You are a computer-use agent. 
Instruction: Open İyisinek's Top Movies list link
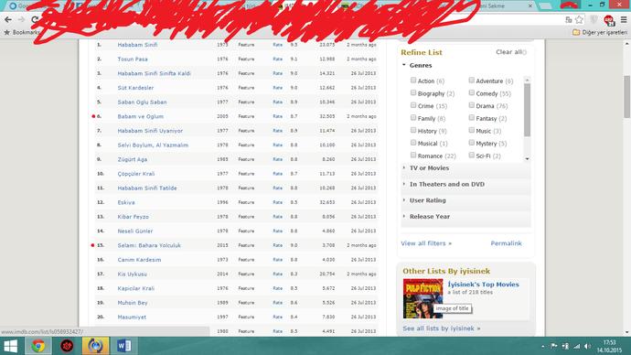click(484, 285)
